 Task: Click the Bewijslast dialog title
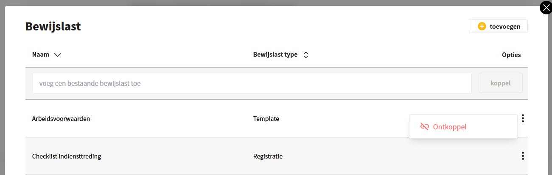(53, 27)
